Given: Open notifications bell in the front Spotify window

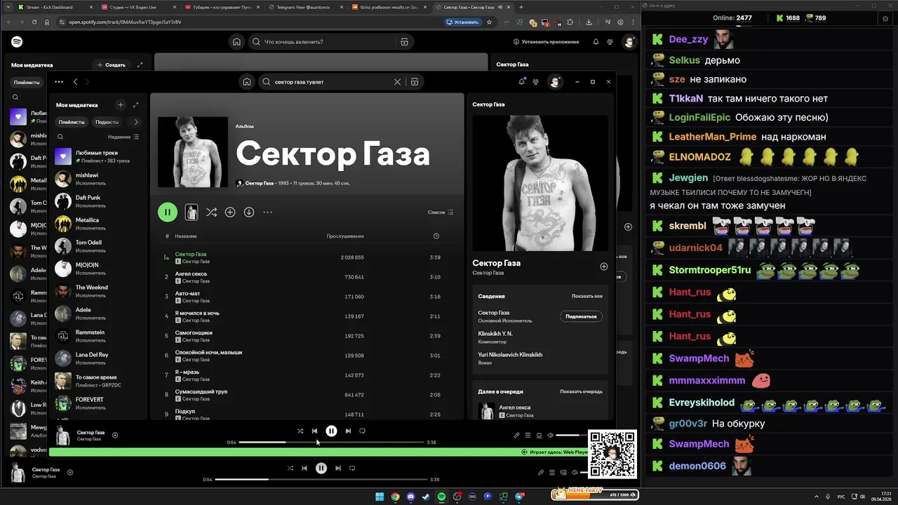Looking at the screenshot, I should (521, 82).
